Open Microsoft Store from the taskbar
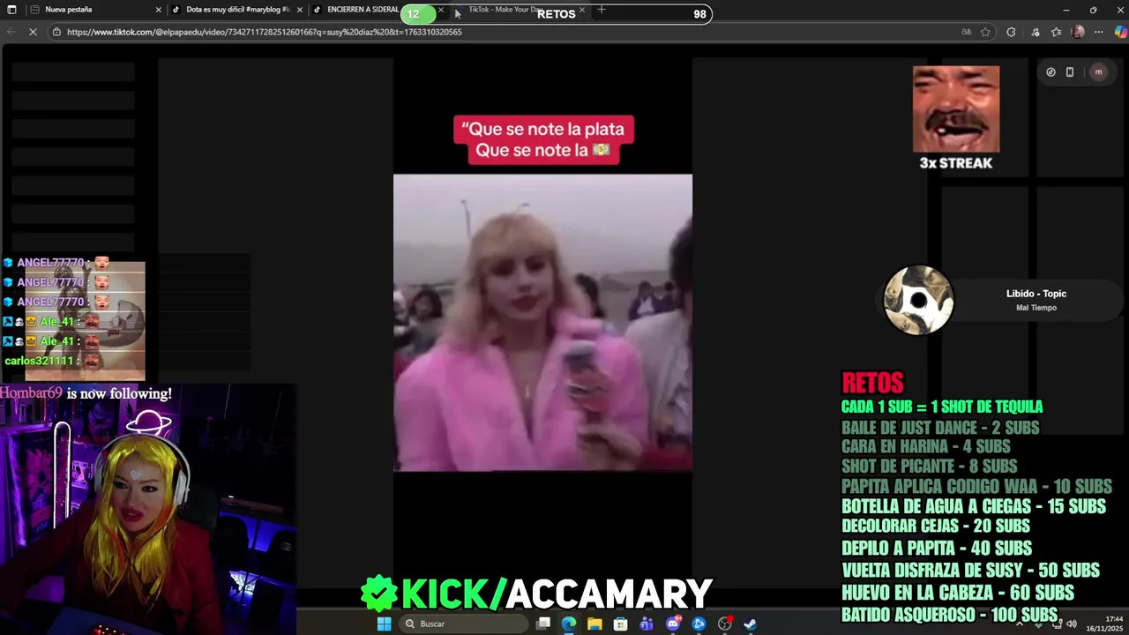The width and height of the screenshot is (1129, 635). coord(621,624)
